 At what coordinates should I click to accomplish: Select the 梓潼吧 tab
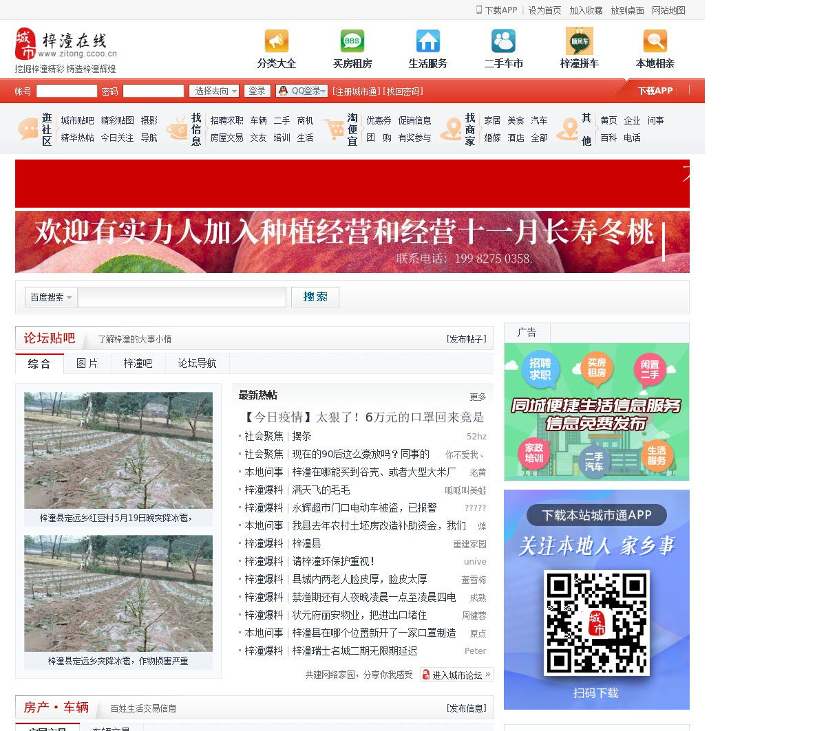[138, 364]
